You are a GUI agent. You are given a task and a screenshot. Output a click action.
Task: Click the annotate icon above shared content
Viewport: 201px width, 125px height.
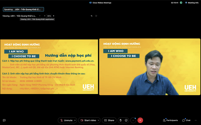(91, 16)
